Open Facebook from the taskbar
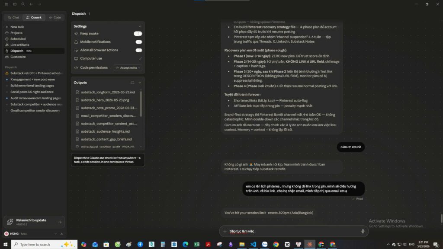 tap(140, 244)
